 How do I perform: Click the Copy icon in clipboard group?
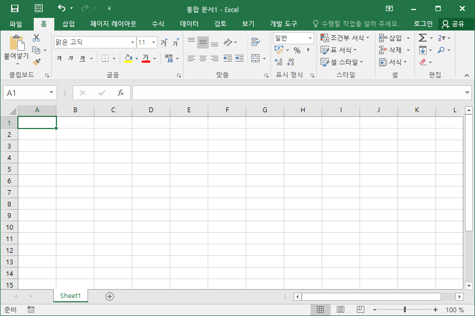click(36, 50)
